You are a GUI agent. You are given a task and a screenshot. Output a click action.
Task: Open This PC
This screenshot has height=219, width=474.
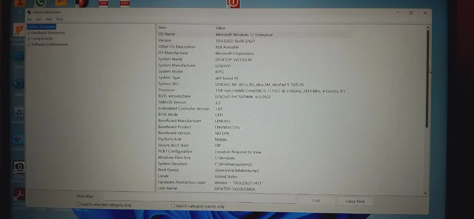(x=18, y=59)
